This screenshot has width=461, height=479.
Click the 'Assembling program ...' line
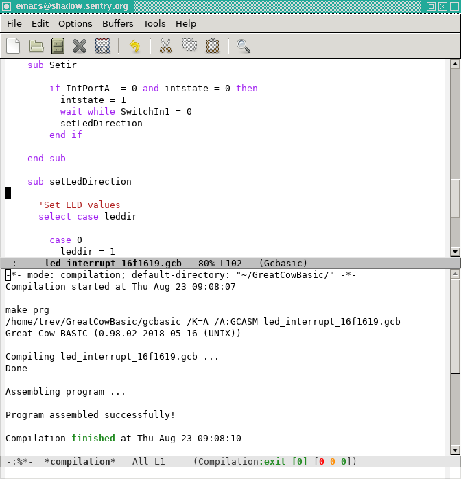65,391
